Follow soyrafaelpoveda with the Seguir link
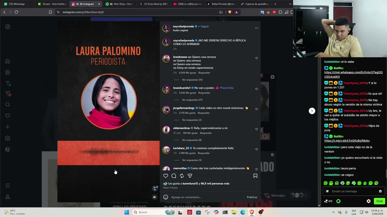Image resolution: width=387 pixels, height=217 pixels. click(205, 26)
